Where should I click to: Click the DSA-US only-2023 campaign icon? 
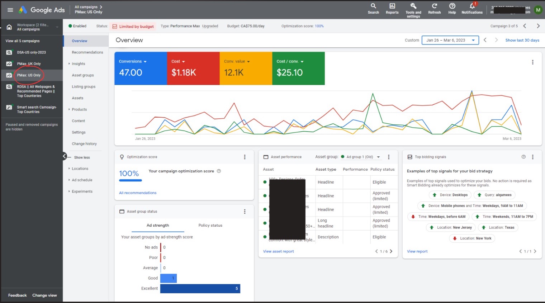[x=9, y=52]
